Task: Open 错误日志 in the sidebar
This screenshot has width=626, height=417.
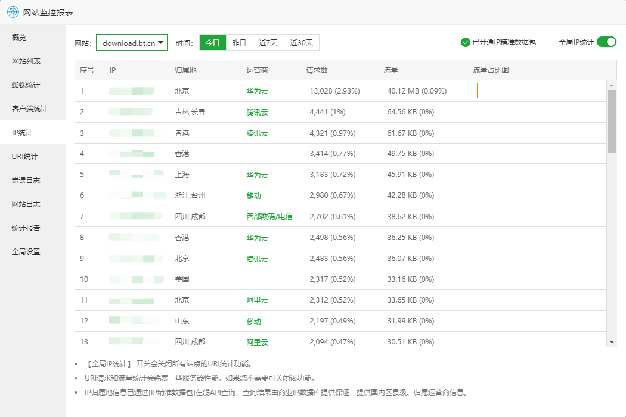Action: tap(33, 181)
